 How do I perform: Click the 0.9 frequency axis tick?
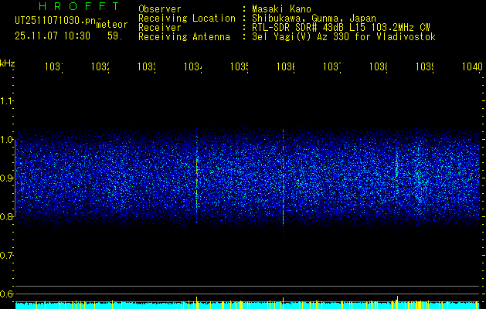click(x=7, y=178)
